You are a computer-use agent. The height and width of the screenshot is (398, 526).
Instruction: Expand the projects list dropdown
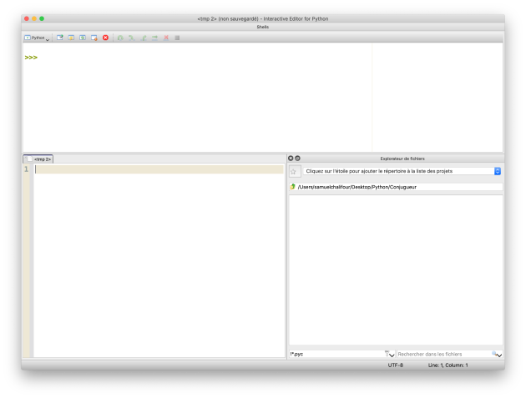pyautogui.click(x=498, y=171)
